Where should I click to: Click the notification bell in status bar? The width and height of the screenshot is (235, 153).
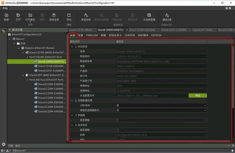click(232, 151)
